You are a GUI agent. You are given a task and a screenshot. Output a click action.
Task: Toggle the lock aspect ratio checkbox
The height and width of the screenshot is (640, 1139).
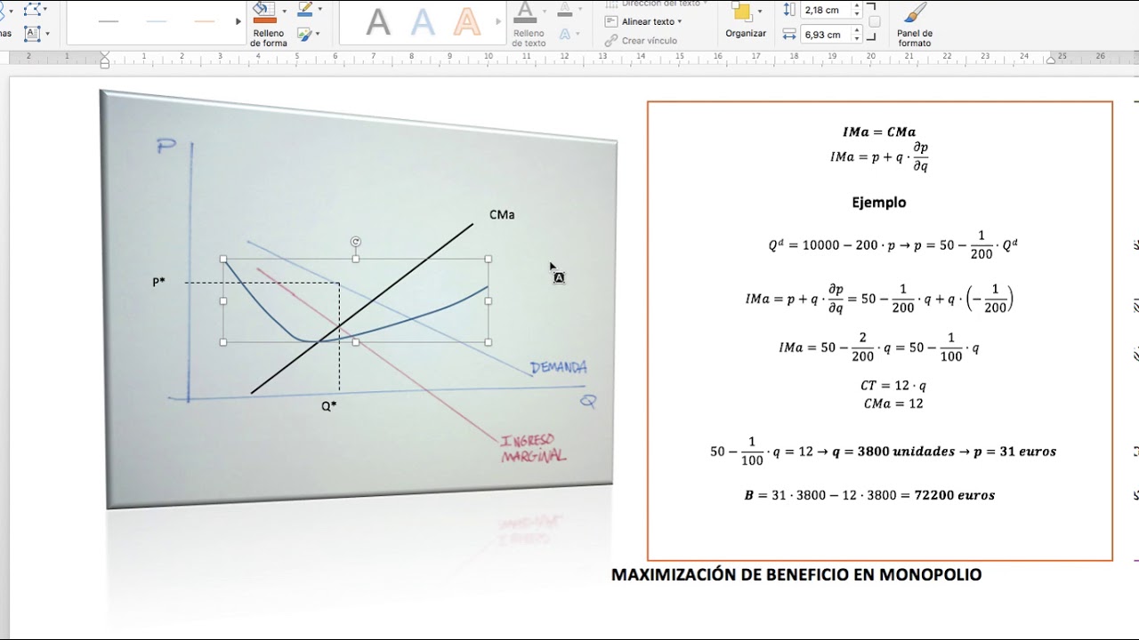pos(875,22)
